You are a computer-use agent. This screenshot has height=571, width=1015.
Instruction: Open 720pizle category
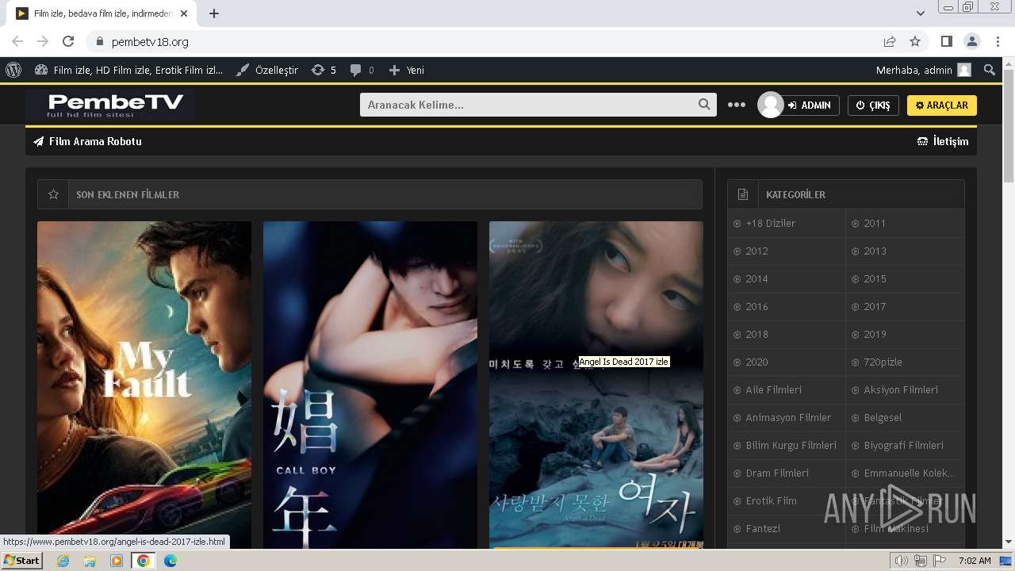pyautogui.click(x=883, y=362)
